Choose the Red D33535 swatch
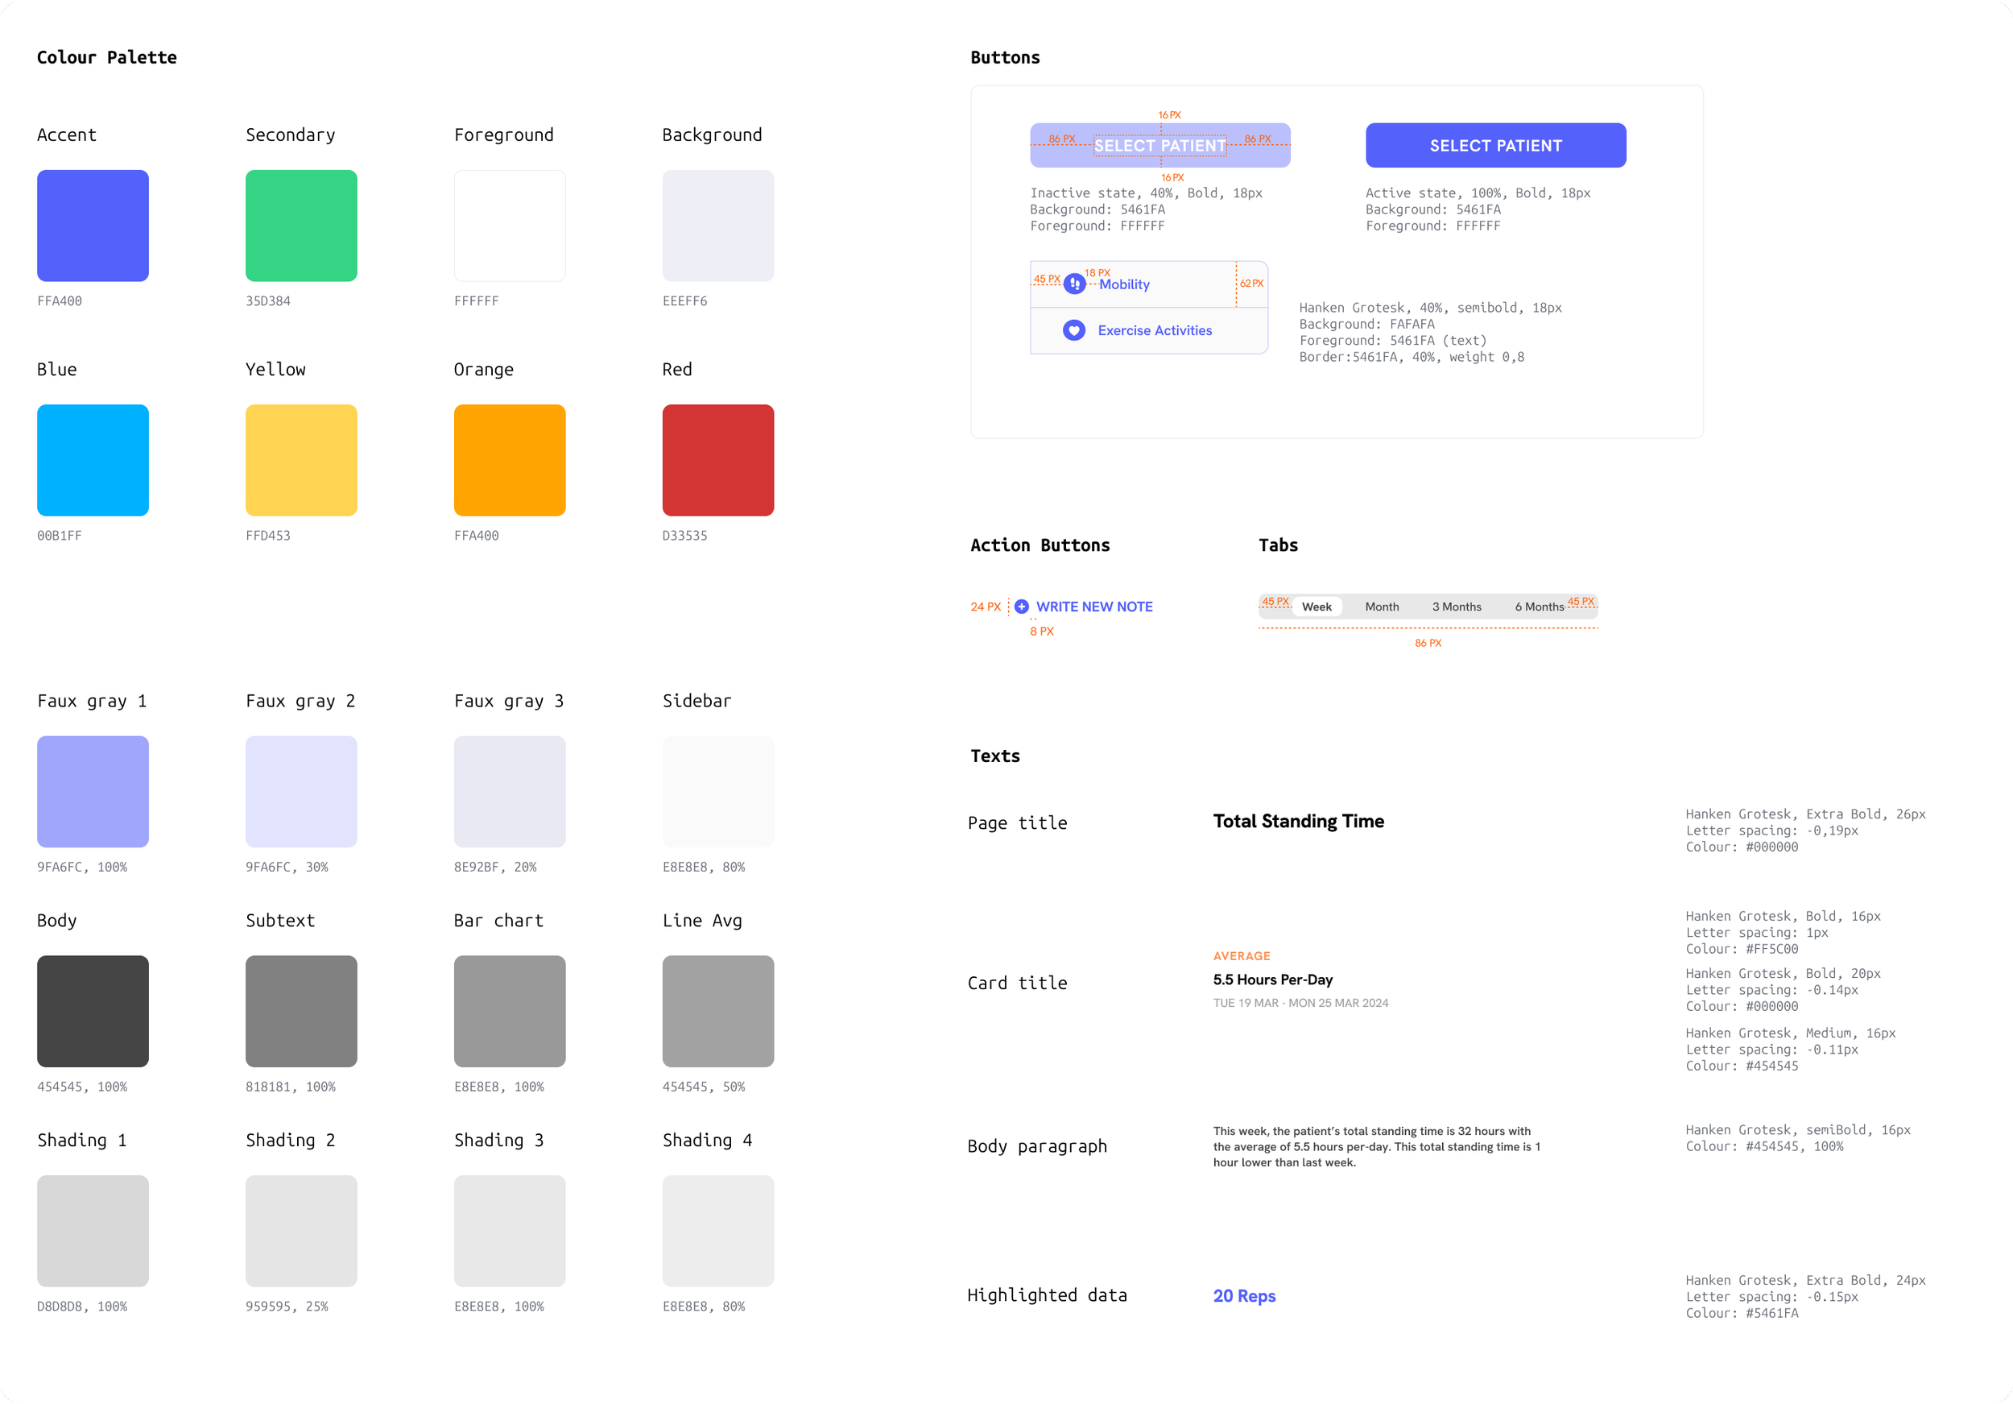 coord(718,461)
